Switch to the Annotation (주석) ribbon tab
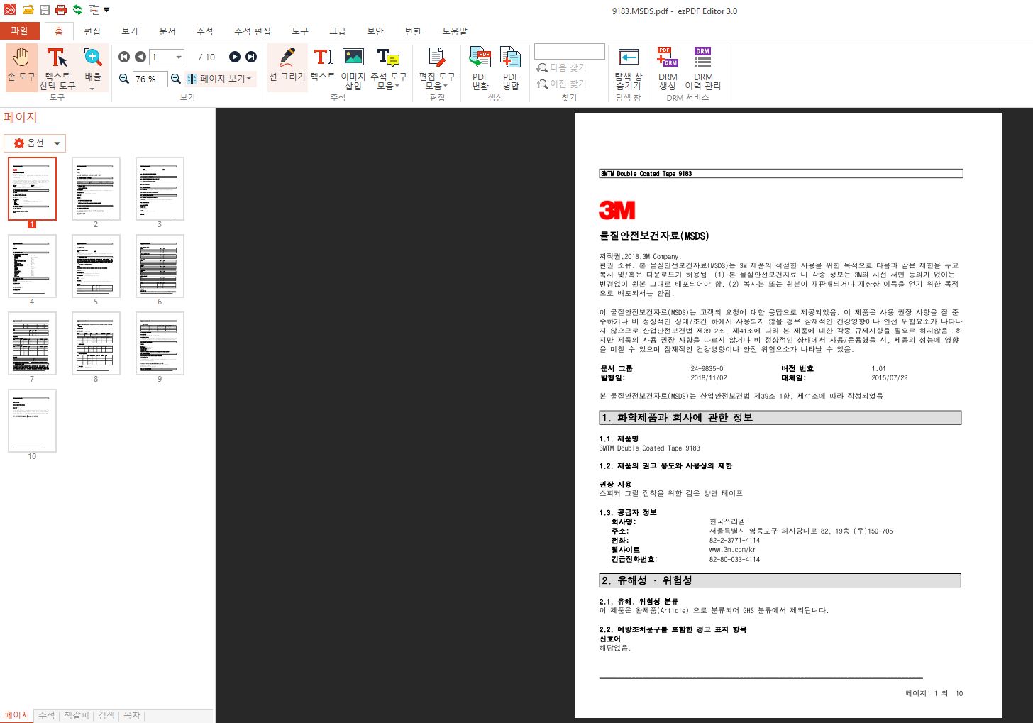 (205, 31)
